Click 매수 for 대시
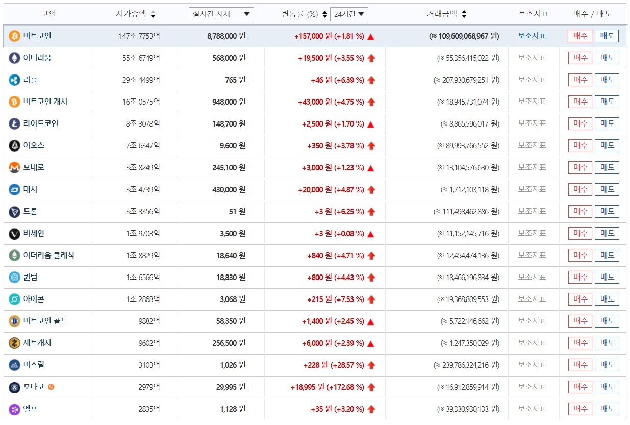The image size is (630, 425). coord(580,189)
